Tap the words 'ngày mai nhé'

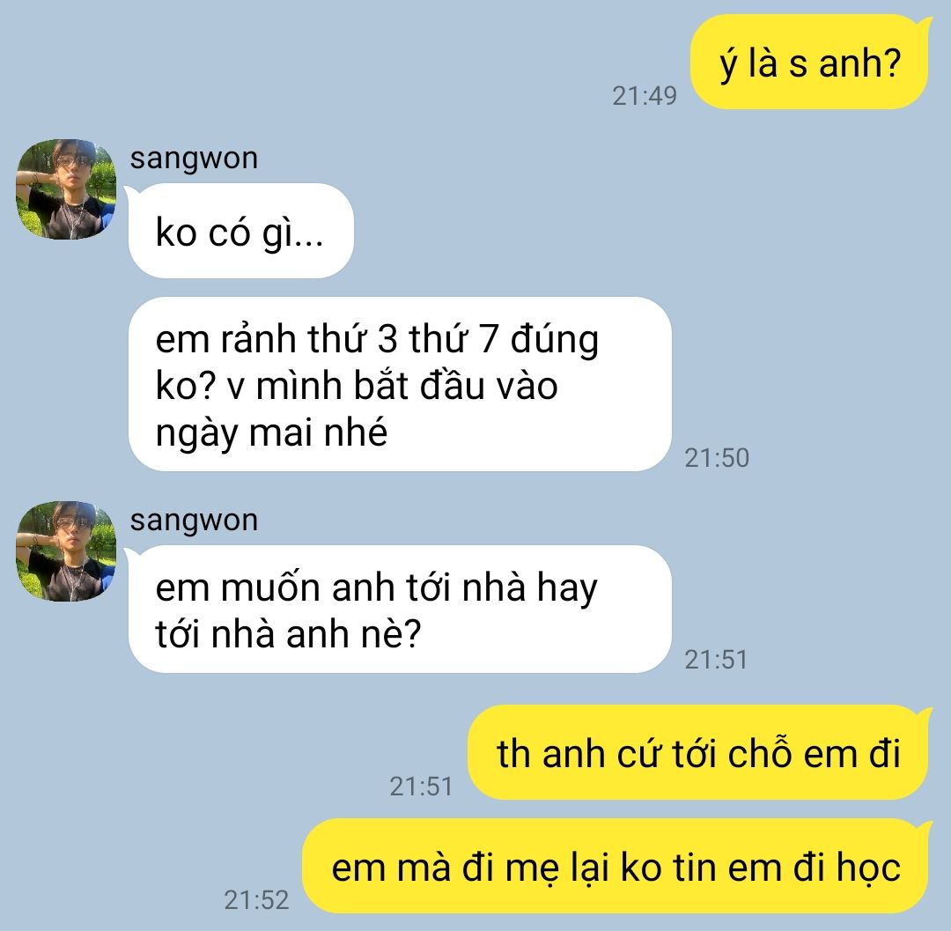click(271, 433)
